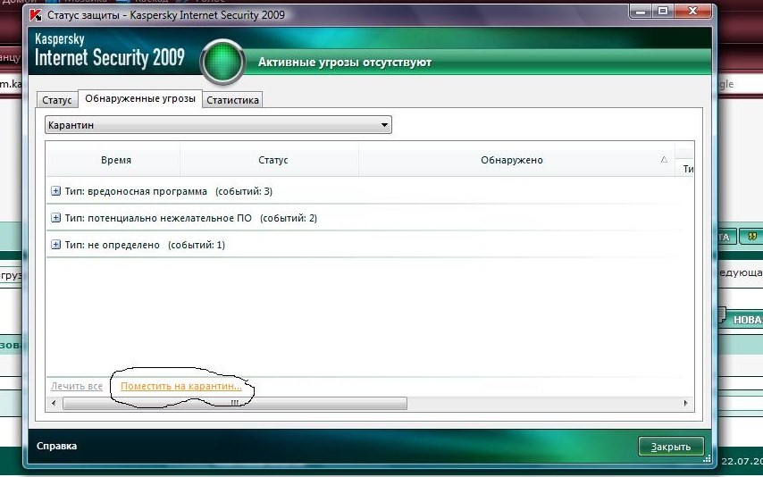Click the Поместить на карантин link
Screen dimensions: 763x477
pos(181,386)
